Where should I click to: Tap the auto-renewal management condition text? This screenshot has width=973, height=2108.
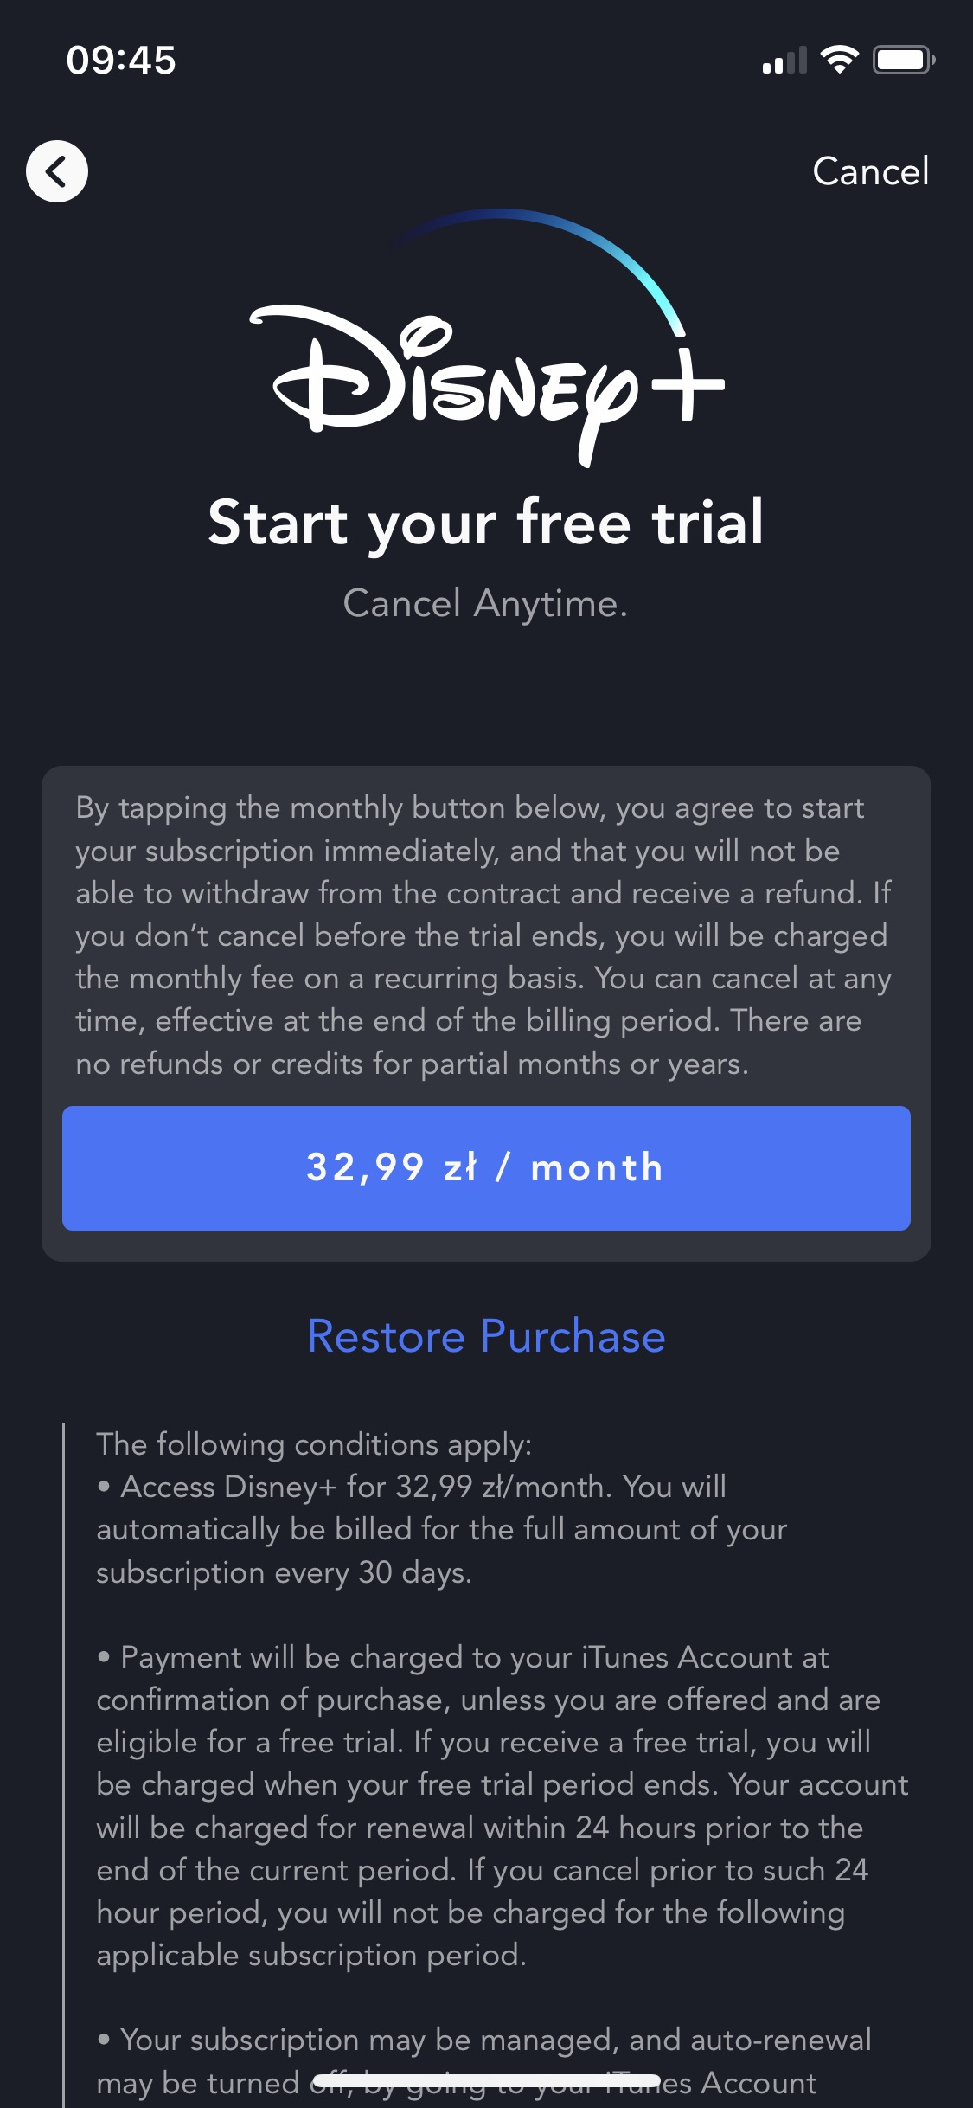tap(484, 2061)
